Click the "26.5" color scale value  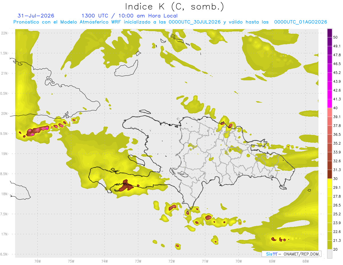pyautogui.click(x=337, y=205)
